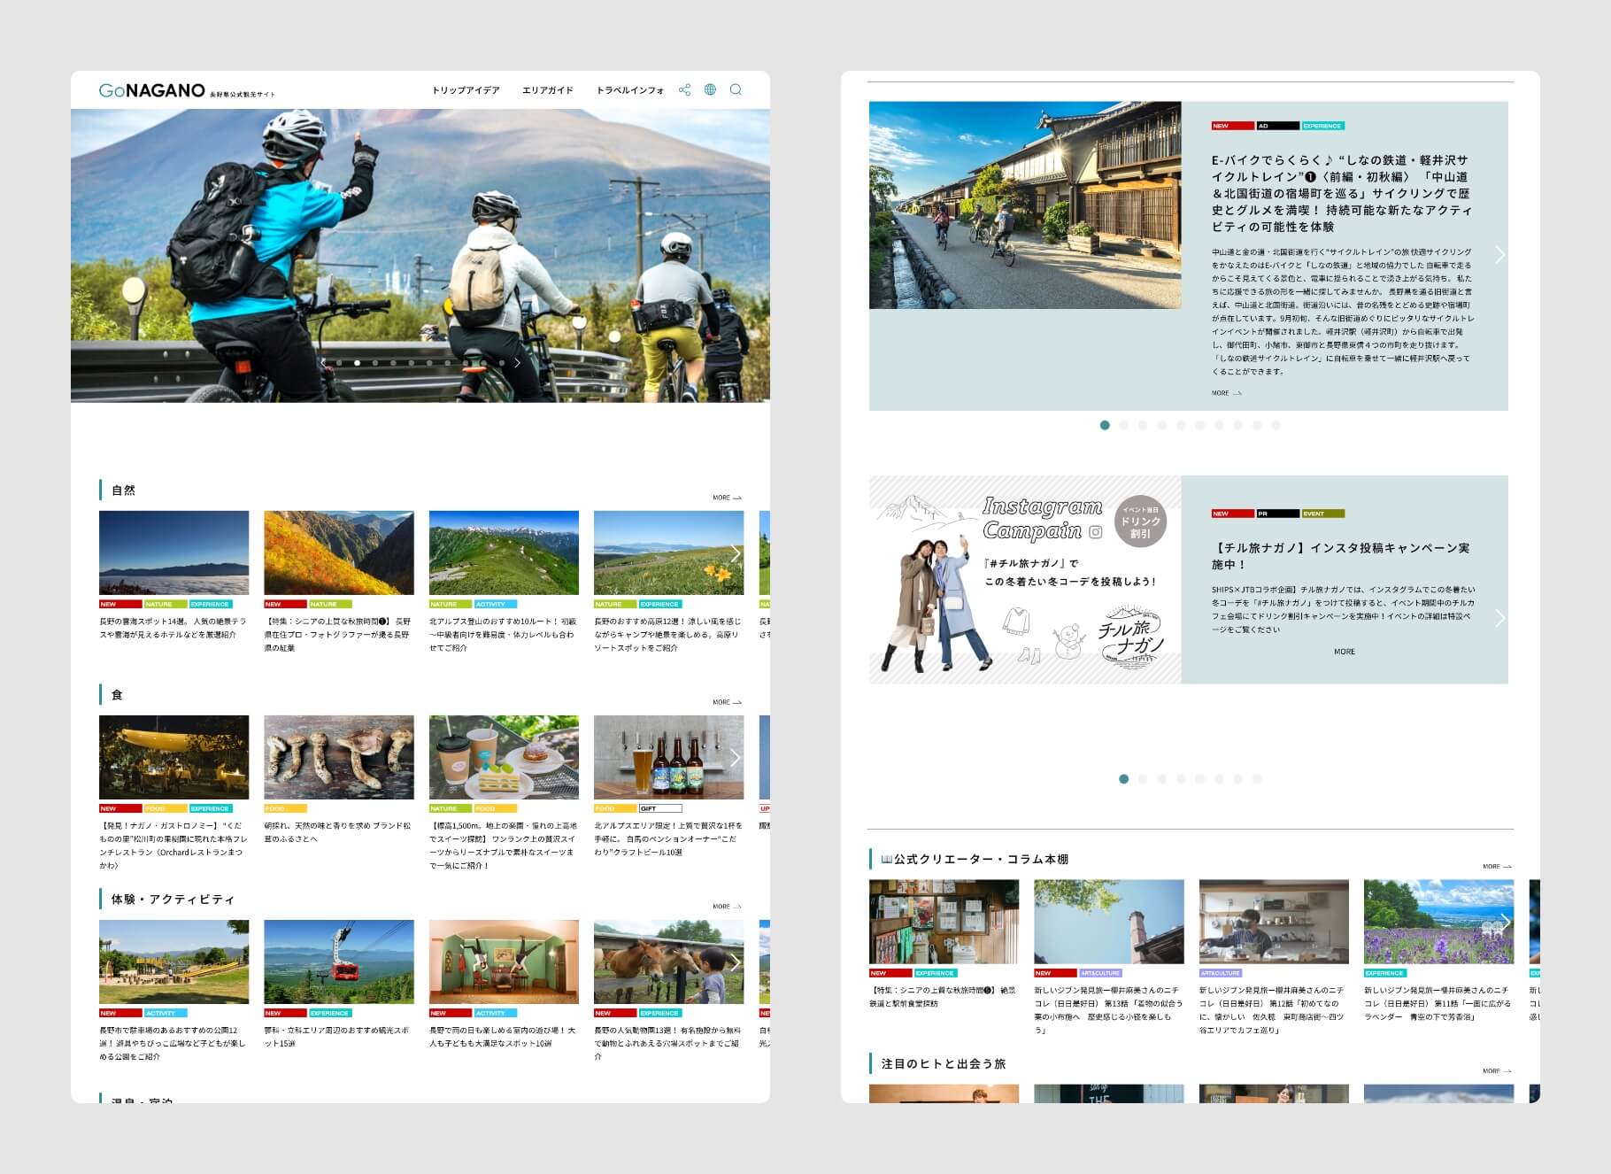Select second dot under Instagram campaign carousel
The width and height of the screenshot is (1611, 1174).
1143,779
